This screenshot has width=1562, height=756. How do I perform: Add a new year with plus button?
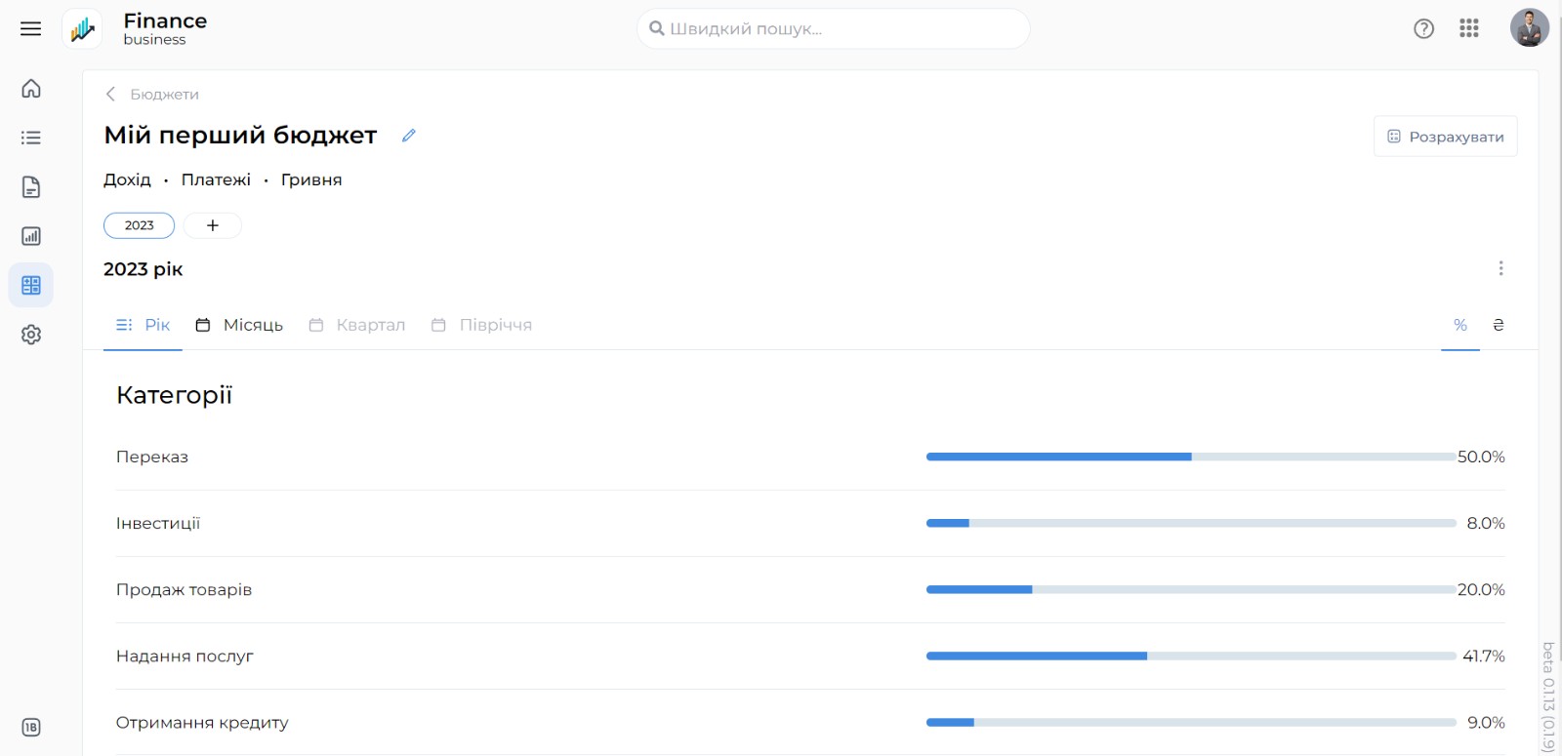pos(212,225)
